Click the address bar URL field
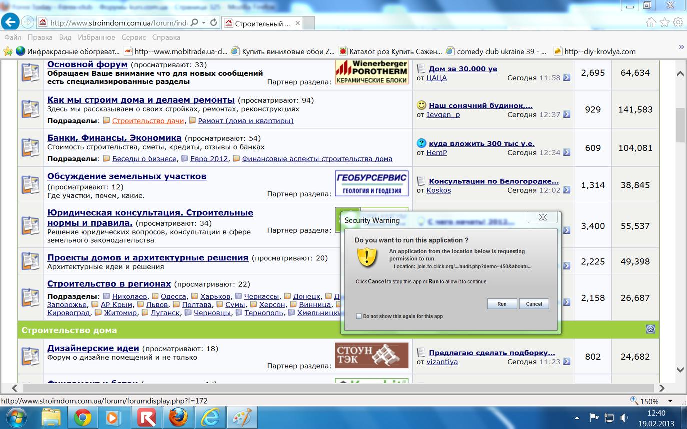This screenshot has height=429, width=687. coord(118,23)
